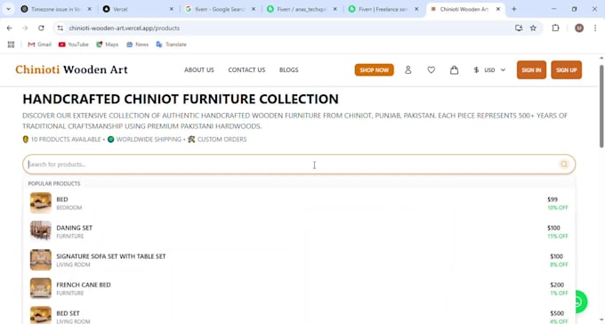Select the Daning Set product thumbnail
Screen dimensions: 605x324
click(x=41, y=231)
